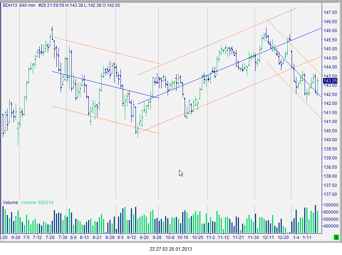The height and width of the screenshot is (255, 342).
Task: Click the 141.50 price axis label
Action: [330, 113]
